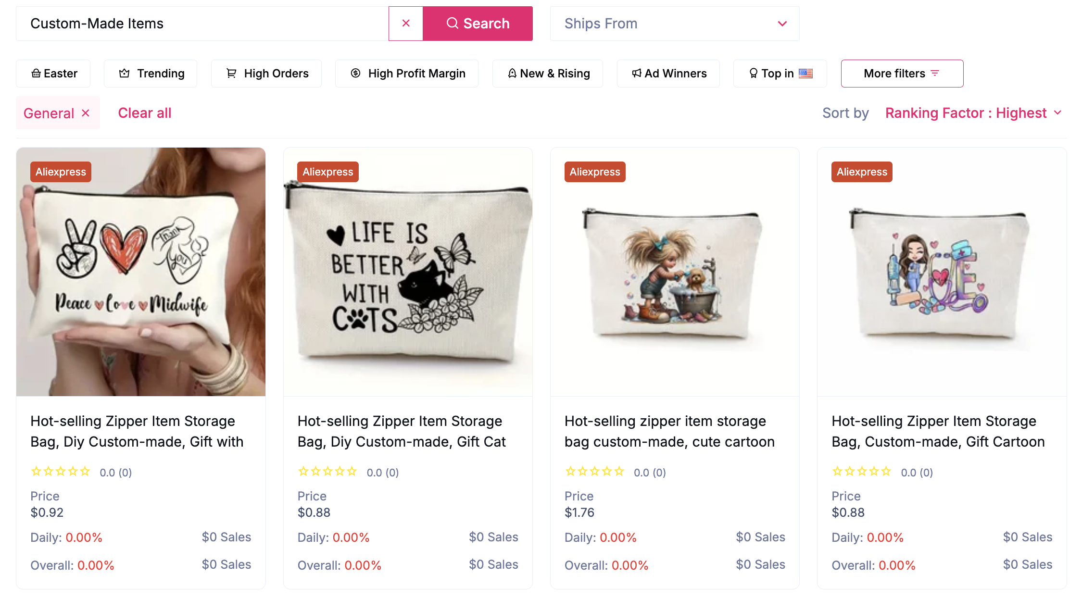Click the Sort by label

pyautogui.click(x=845, y=113)
